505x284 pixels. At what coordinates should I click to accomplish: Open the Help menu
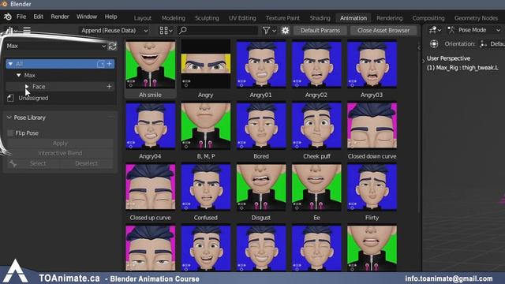pos(110,17)
